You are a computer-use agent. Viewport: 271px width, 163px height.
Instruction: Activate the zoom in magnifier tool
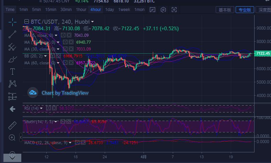12,138
